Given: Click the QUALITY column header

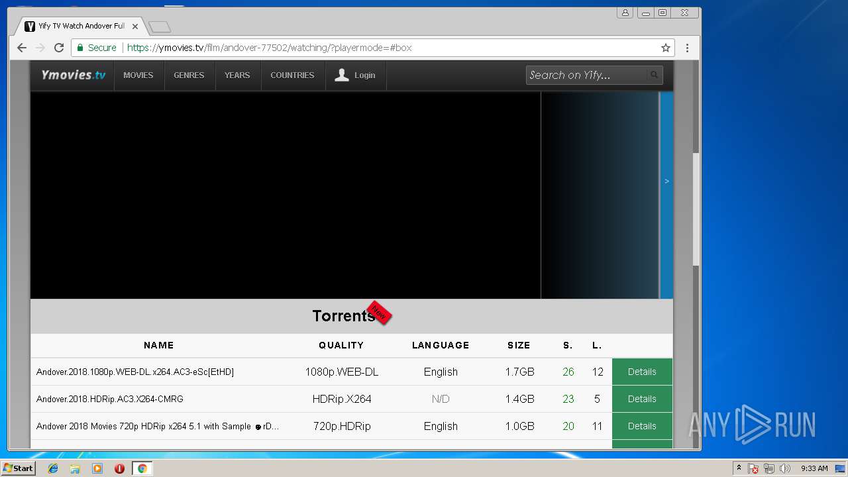Looking at the screenshot, I should pyautogui.click(x=341, y=345).
